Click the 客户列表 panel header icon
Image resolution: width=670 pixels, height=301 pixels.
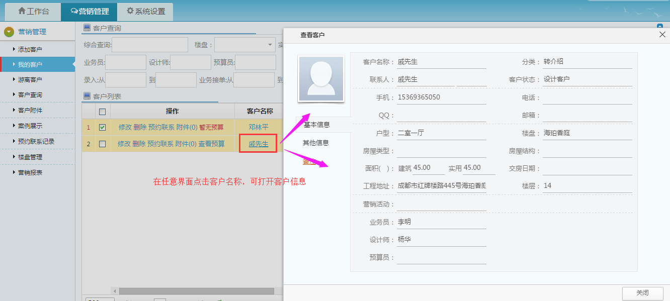point(87,95)
